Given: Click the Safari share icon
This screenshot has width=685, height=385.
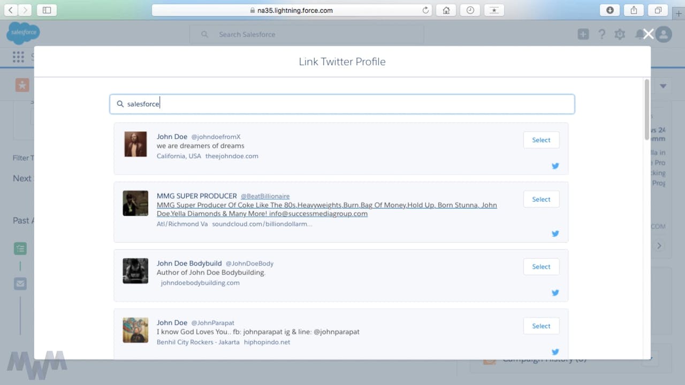Looking at the screenshot, I should point(634,10).
